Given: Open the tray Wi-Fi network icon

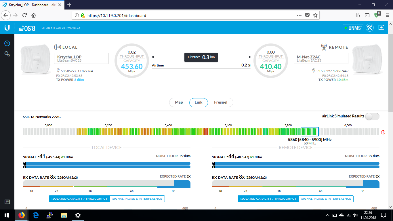Looking at the screenshot, I should pos(349,215).
